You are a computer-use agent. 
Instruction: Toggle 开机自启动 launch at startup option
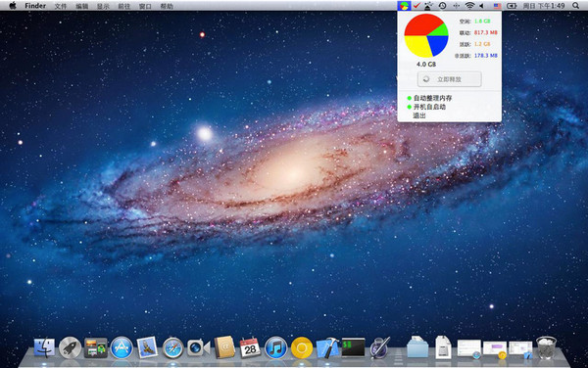[x=426, y=107]
